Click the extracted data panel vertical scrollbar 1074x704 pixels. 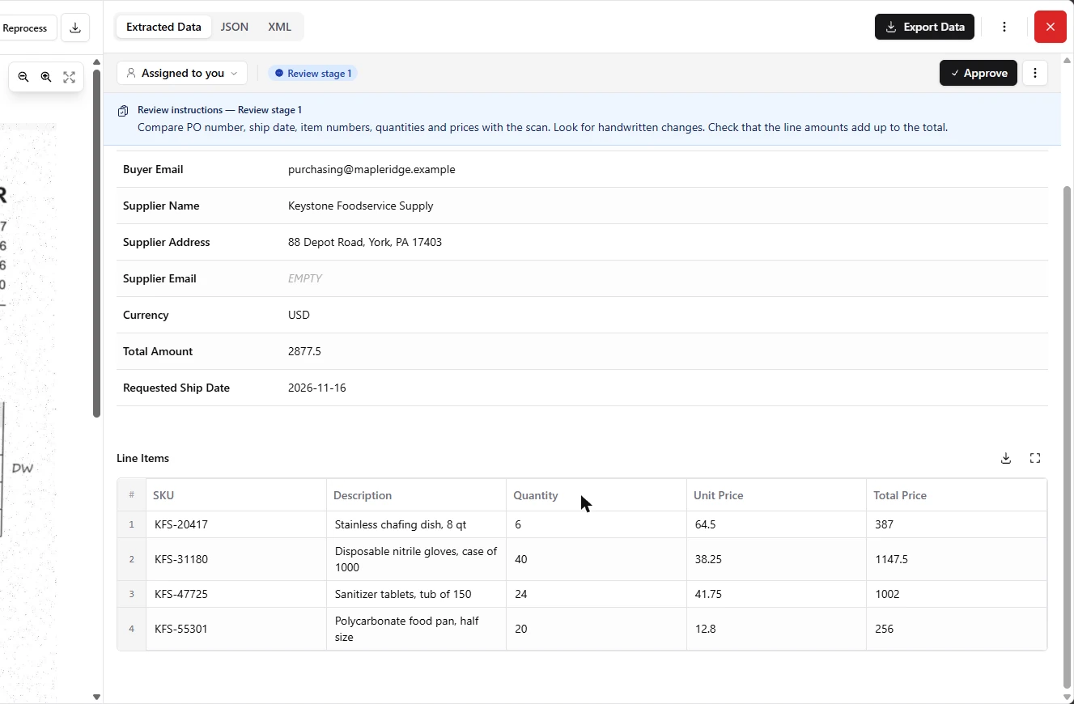pyautogui.click(x=1067, y=437)
